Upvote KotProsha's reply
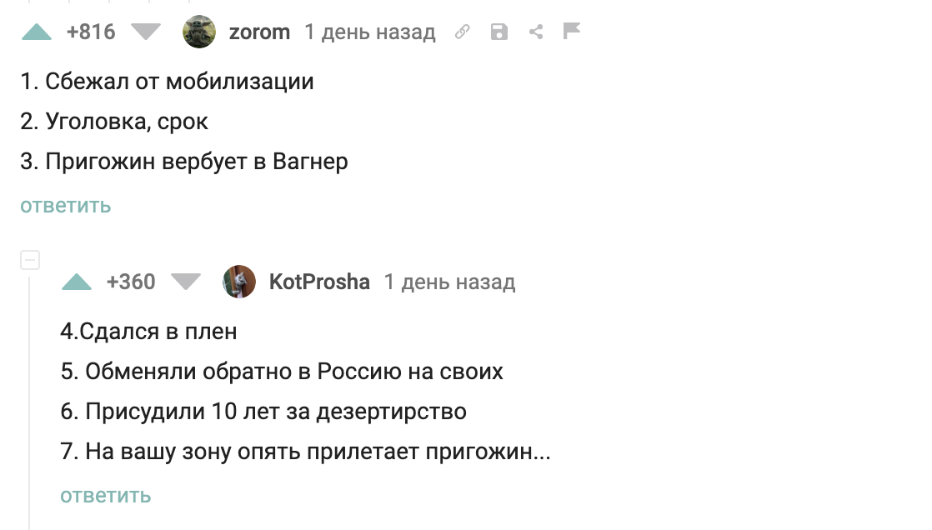Screen dimensions: 932x530 click(x=77, y=282)
